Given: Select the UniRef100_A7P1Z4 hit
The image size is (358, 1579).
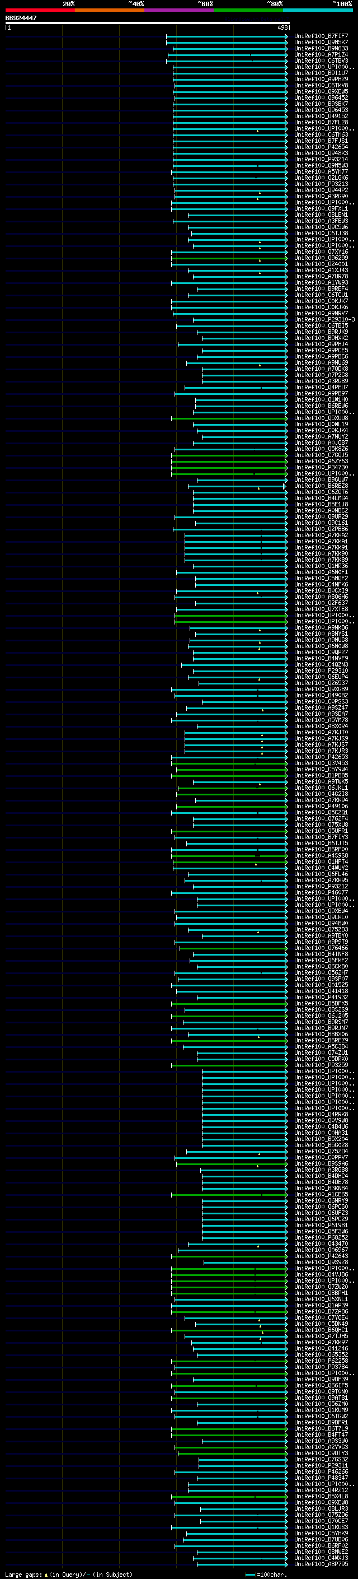Looking at the screenshot, I should (x=321, y=54).
